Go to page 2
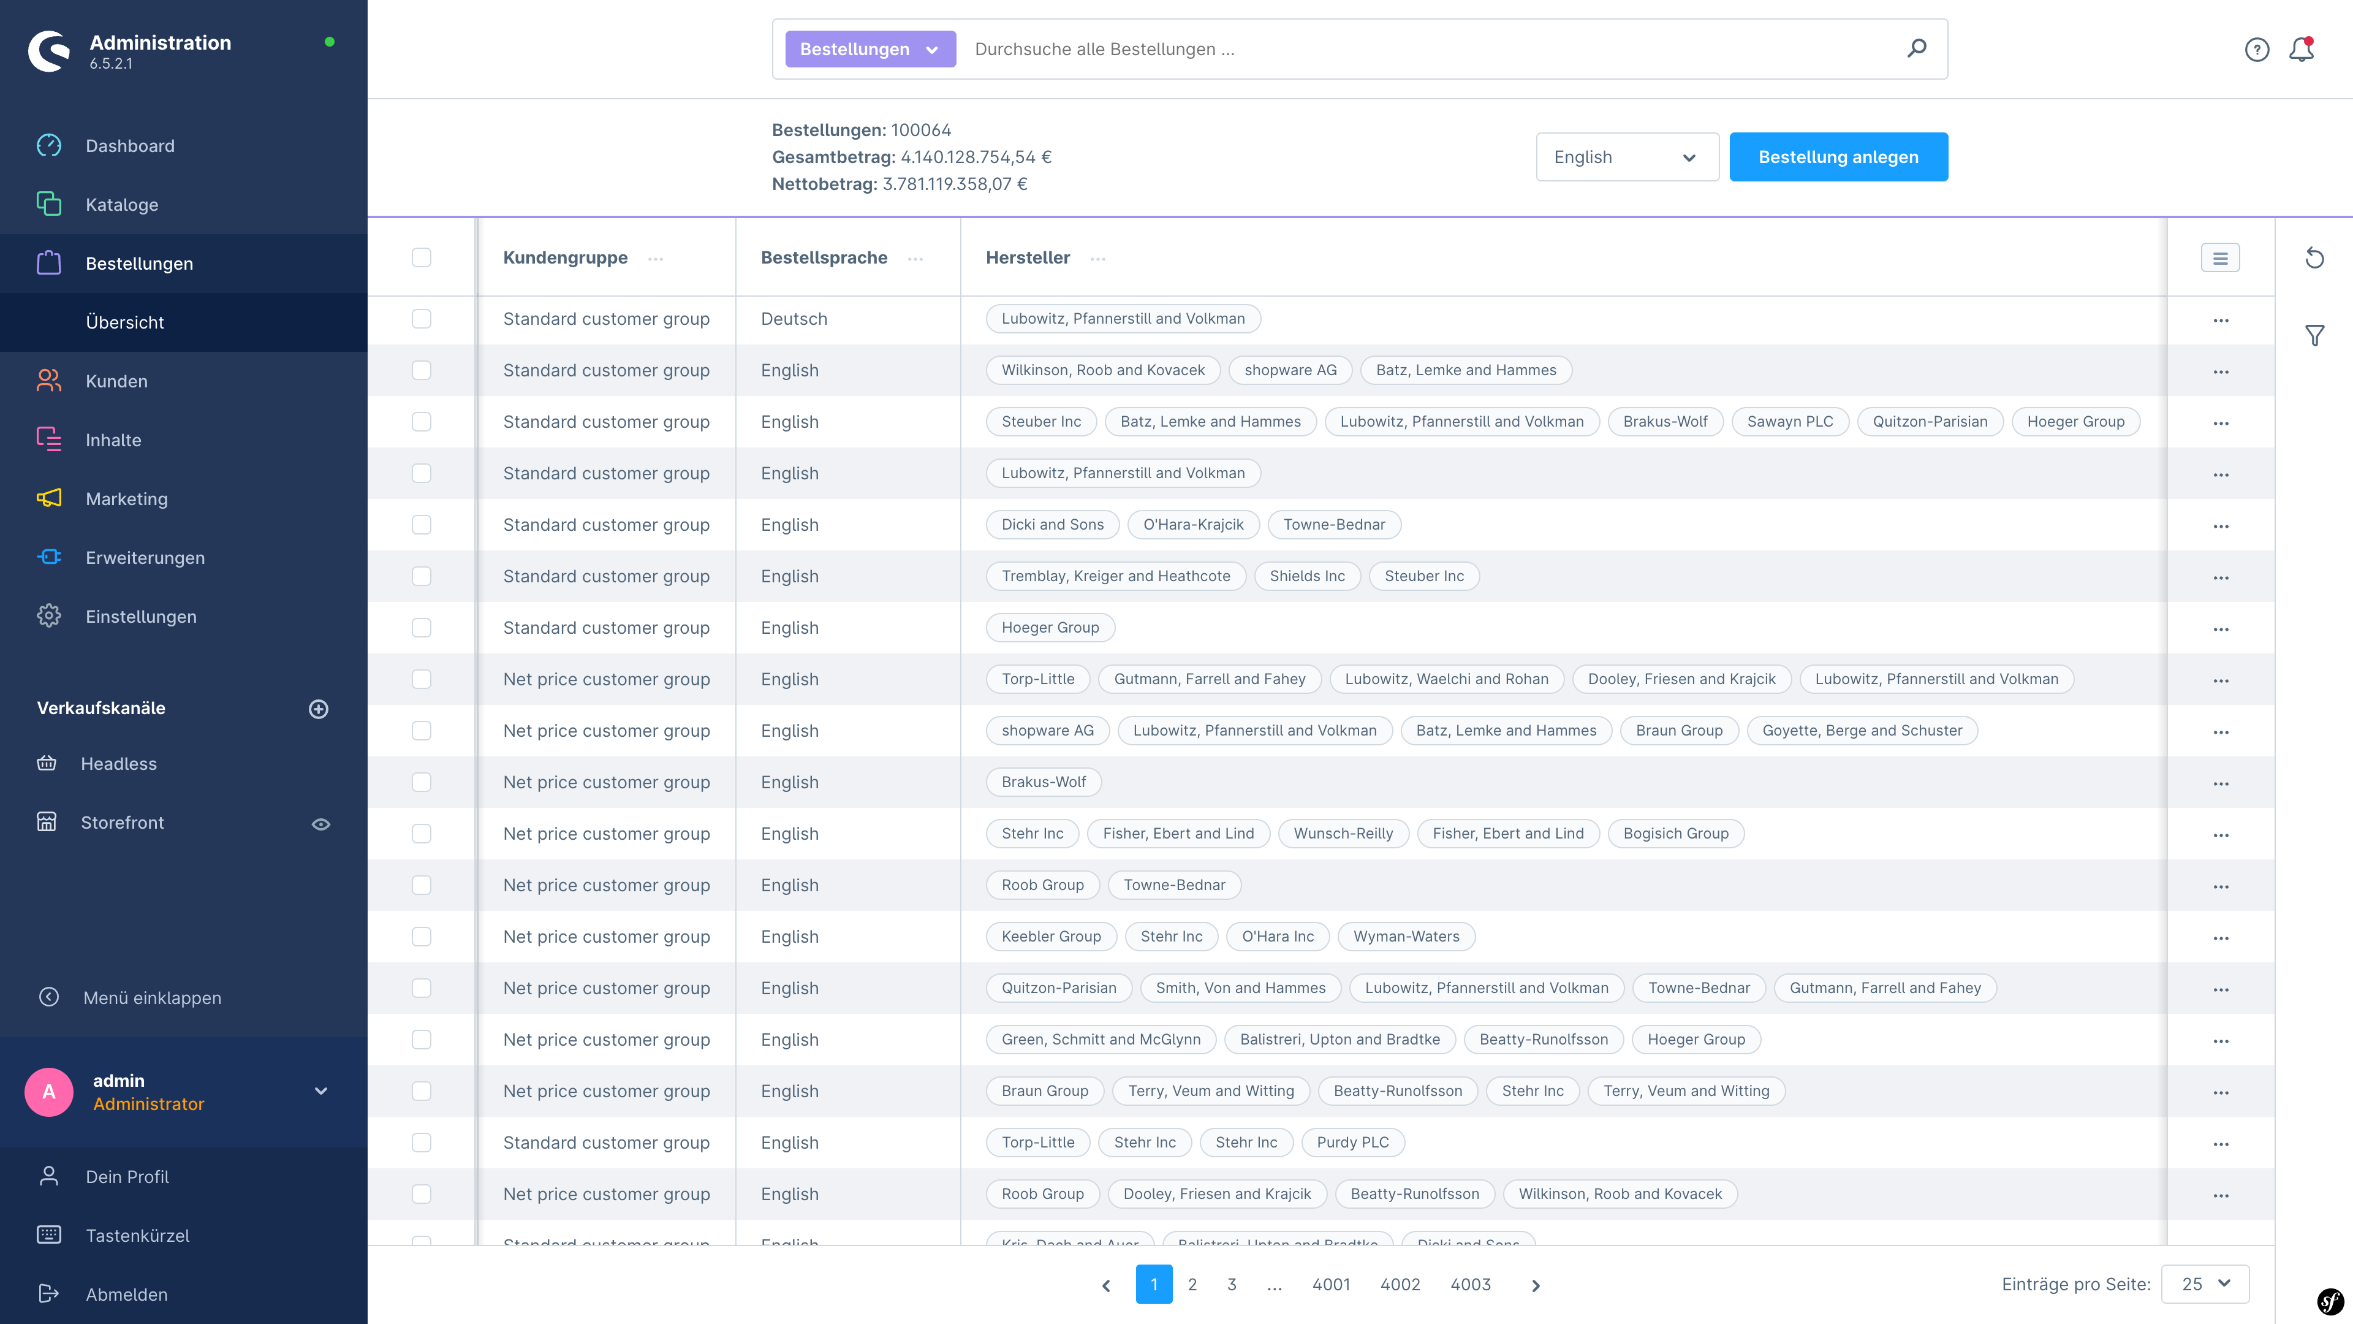This screenshot has width=2353, height=1324. (1192, 1284)
